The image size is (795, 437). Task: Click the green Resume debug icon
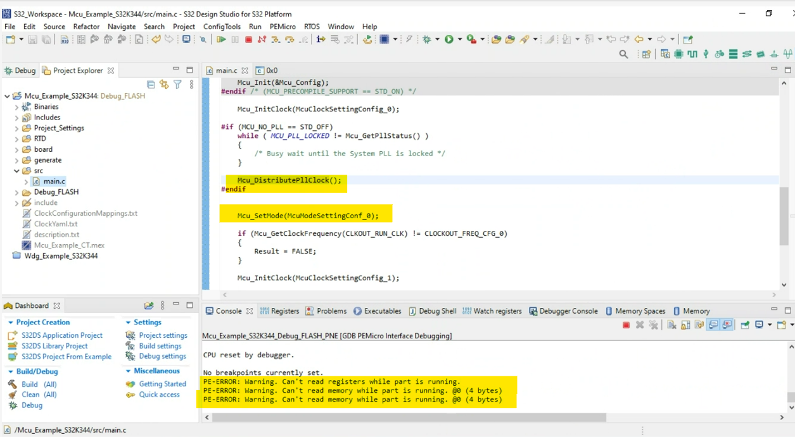pyautogui.click(x=221, y=39)
